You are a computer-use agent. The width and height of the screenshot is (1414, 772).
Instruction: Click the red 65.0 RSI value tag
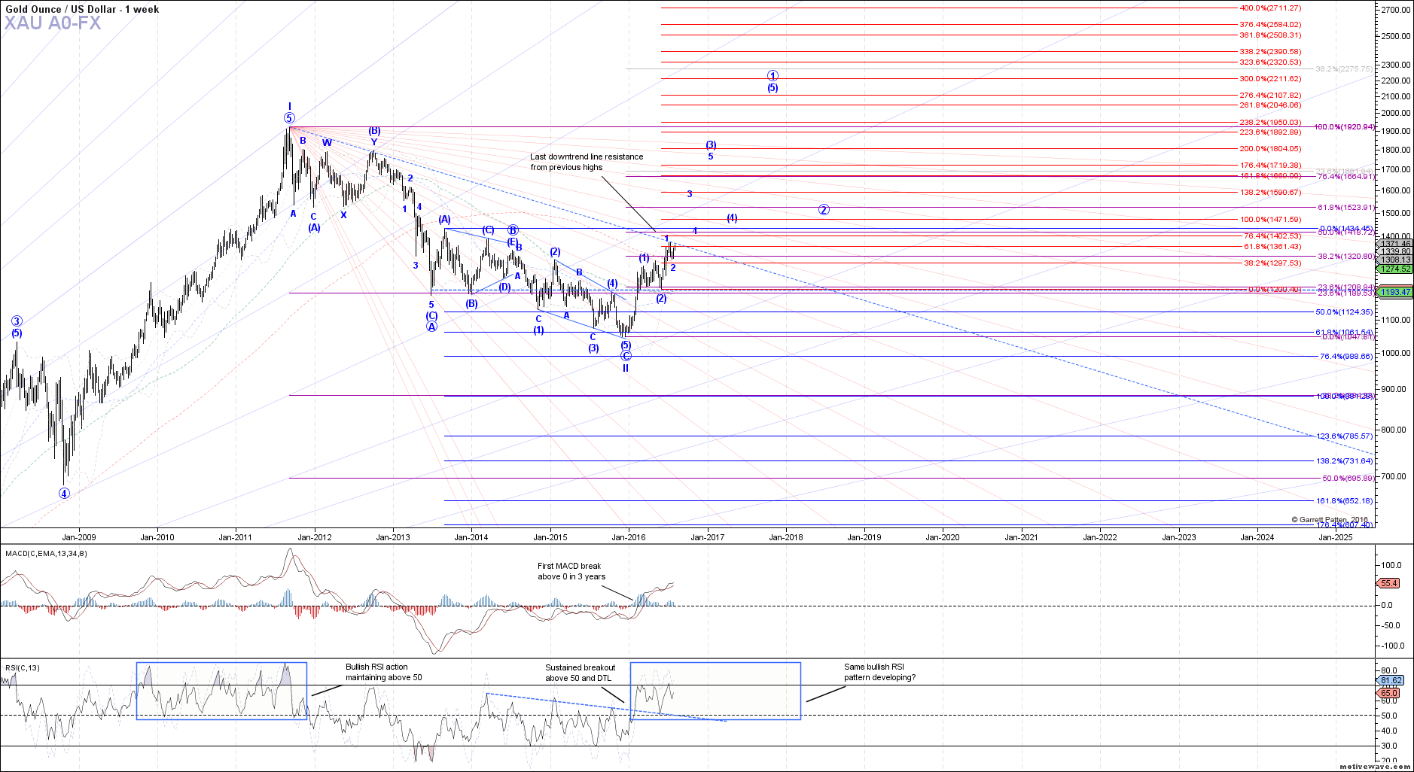[x=1388, y=693]
